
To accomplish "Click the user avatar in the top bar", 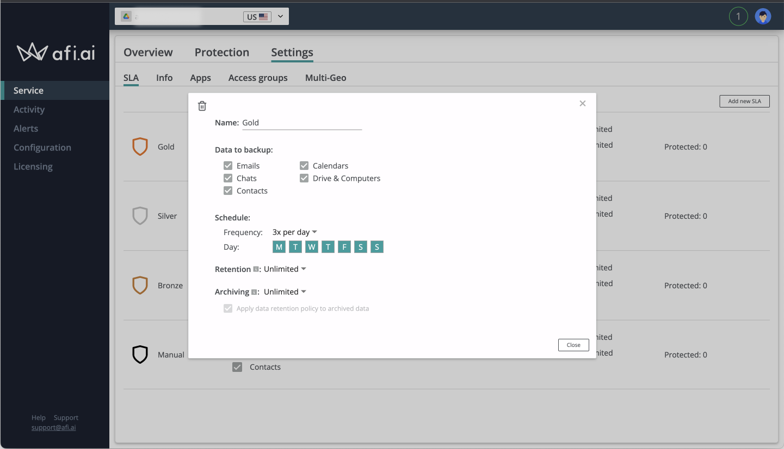I will [x=763, y=16].
